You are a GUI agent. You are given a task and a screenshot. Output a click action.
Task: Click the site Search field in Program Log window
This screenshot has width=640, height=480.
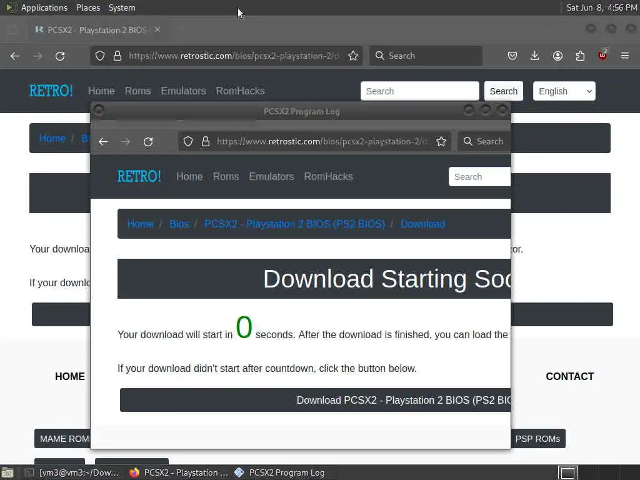point(479,176)
